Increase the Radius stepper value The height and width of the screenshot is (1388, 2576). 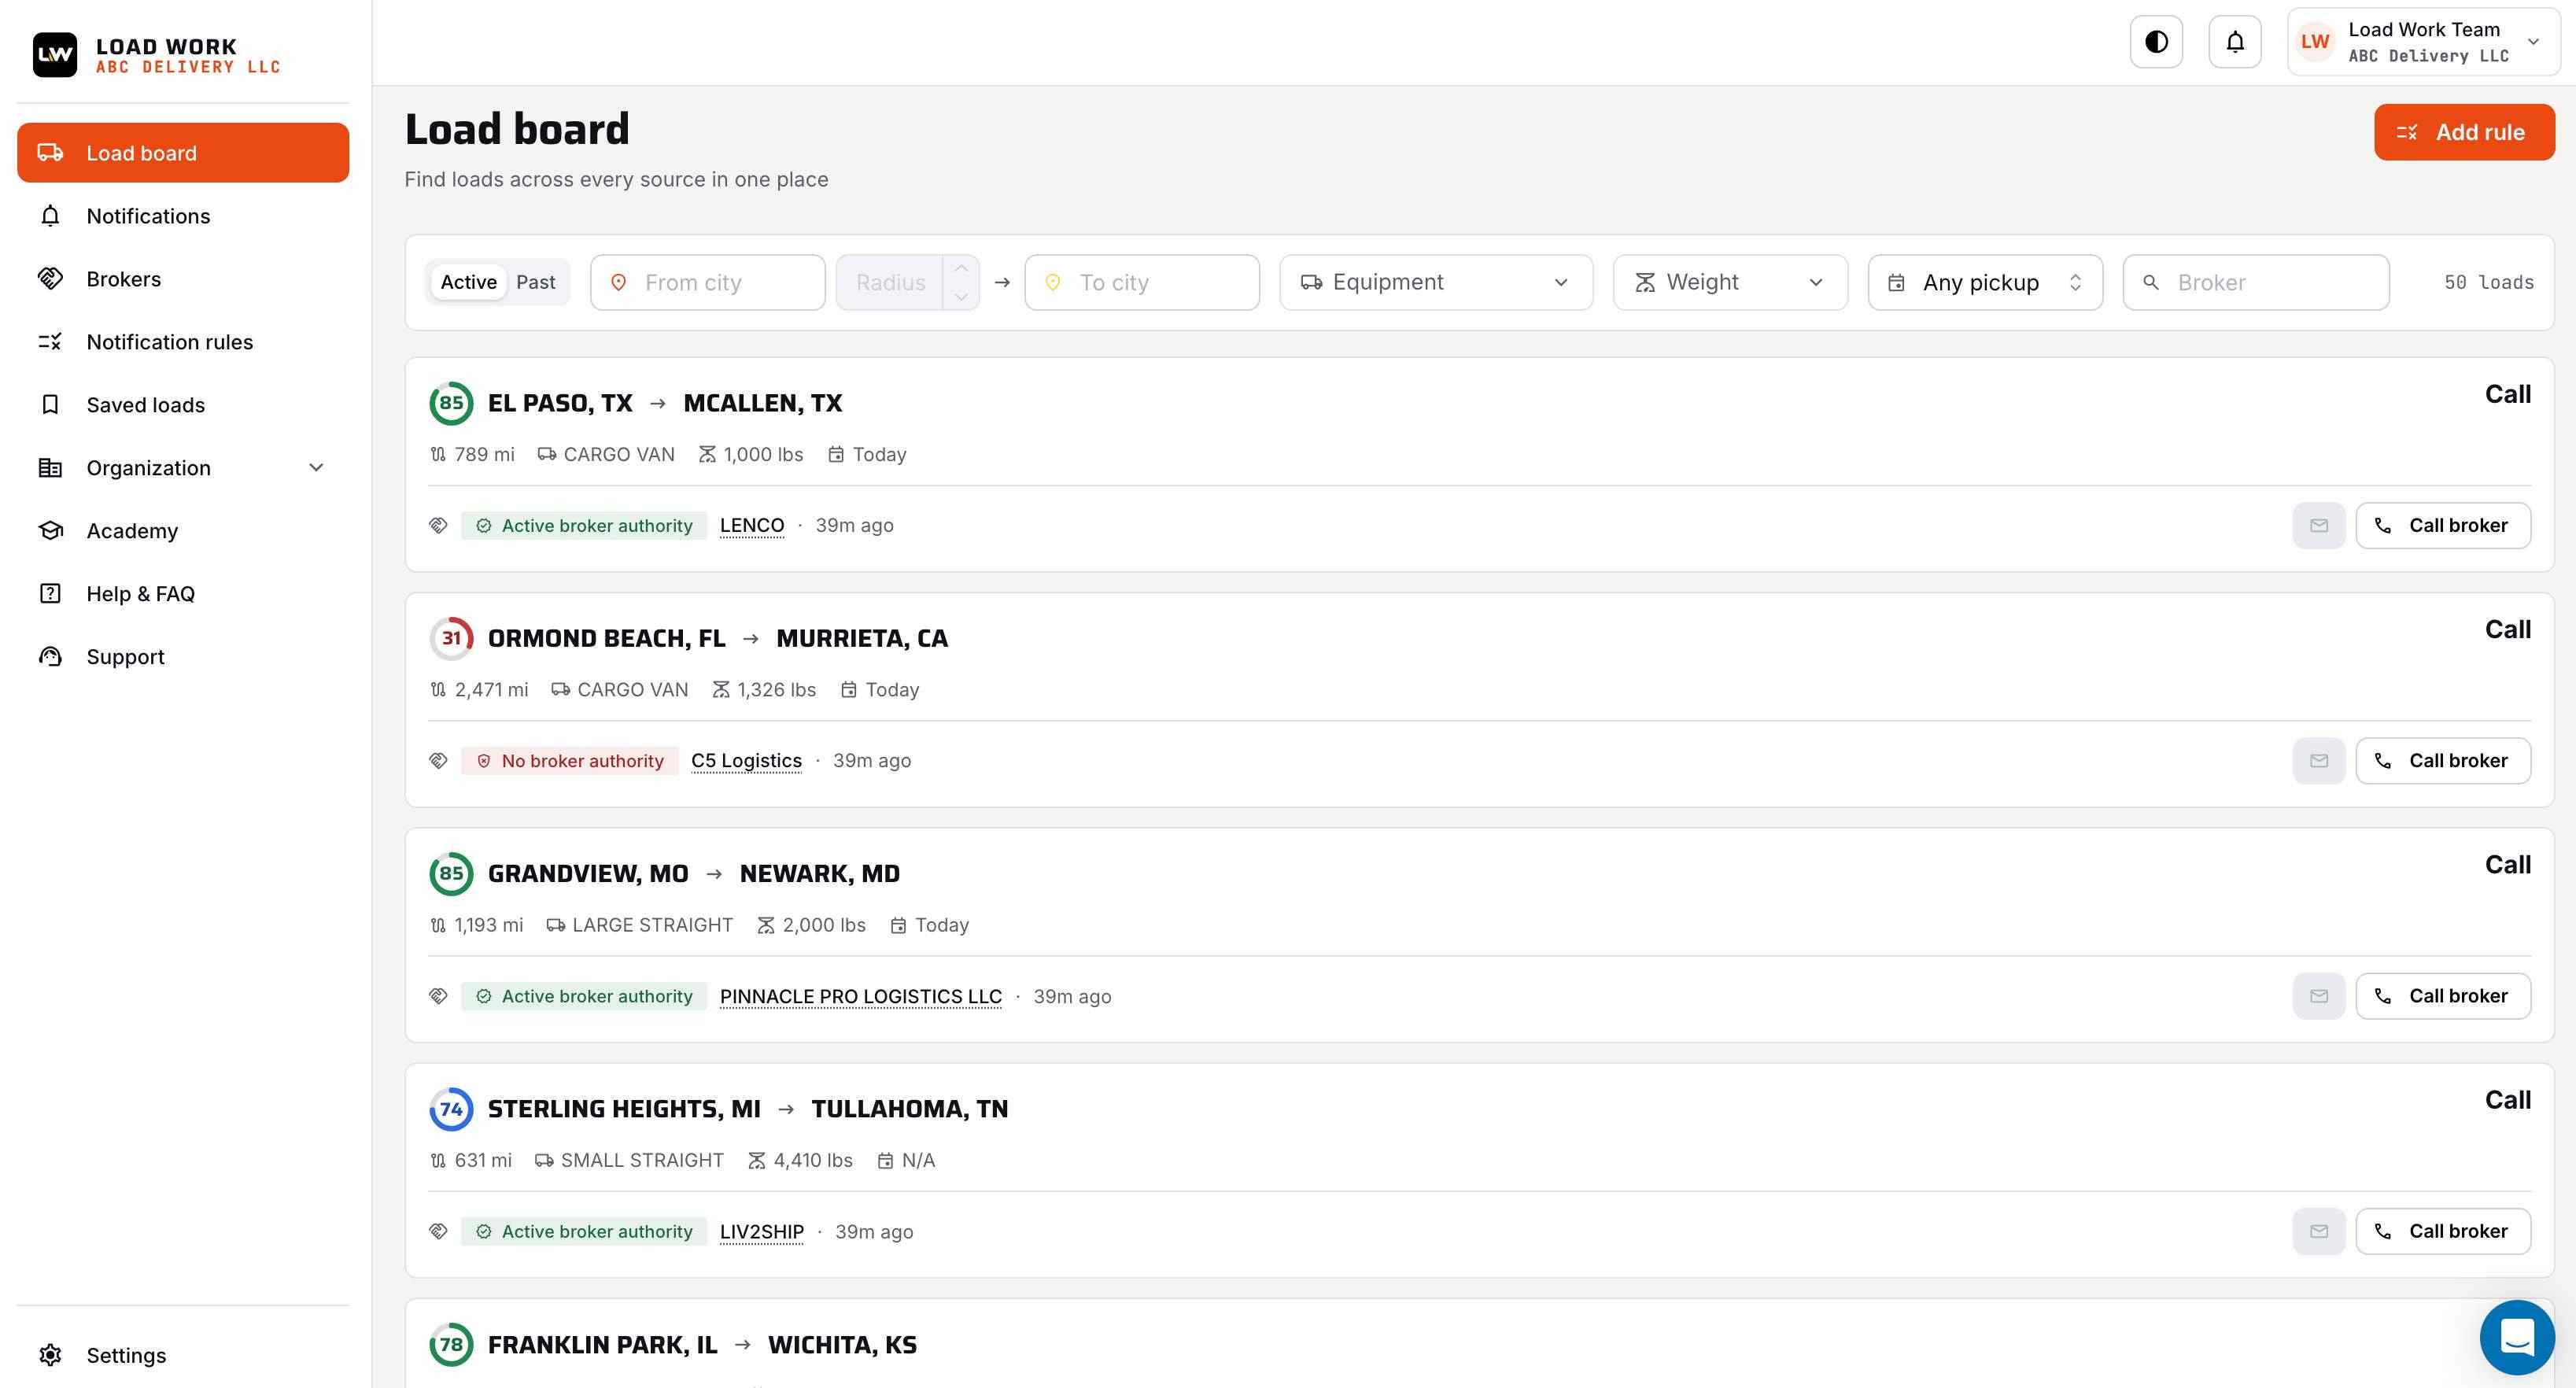(x=961, y=269)
